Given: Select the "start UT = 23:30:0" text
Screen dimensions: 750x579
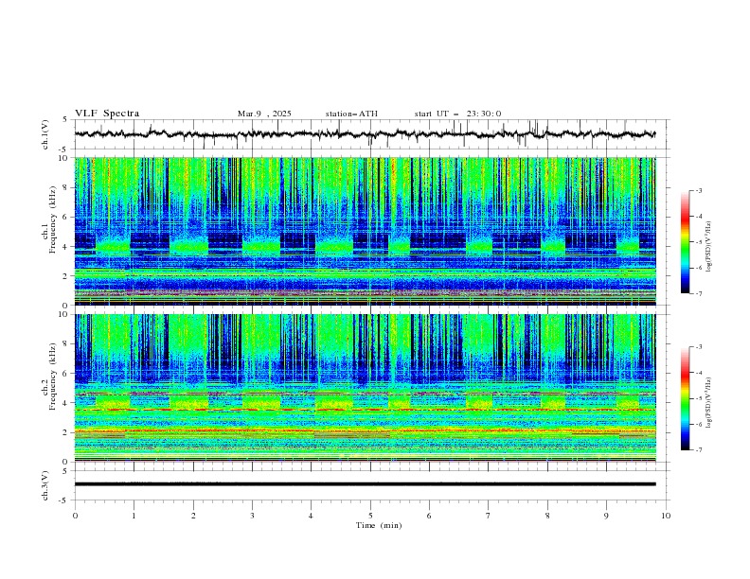Looking at the screenshot, I should pyautogui.click(x=457, y=114).
